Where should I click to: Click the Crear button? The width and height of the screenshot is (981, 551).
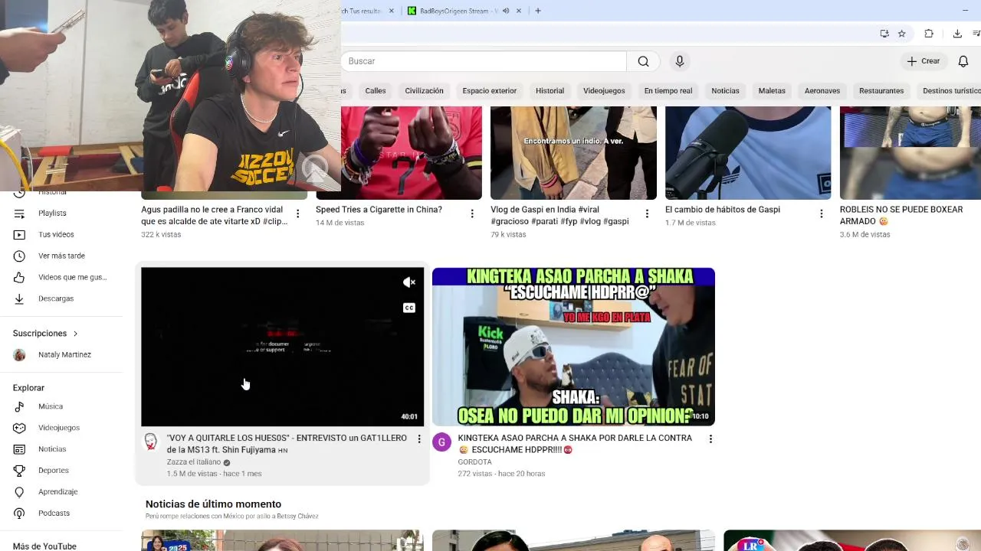click(924, 61)
